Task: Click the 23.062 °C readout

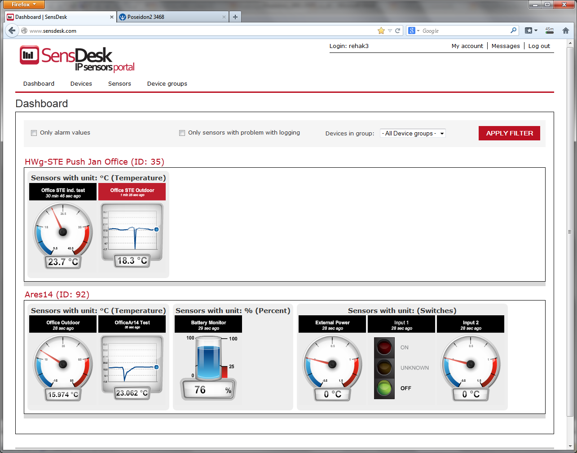Action: point(132,393)
